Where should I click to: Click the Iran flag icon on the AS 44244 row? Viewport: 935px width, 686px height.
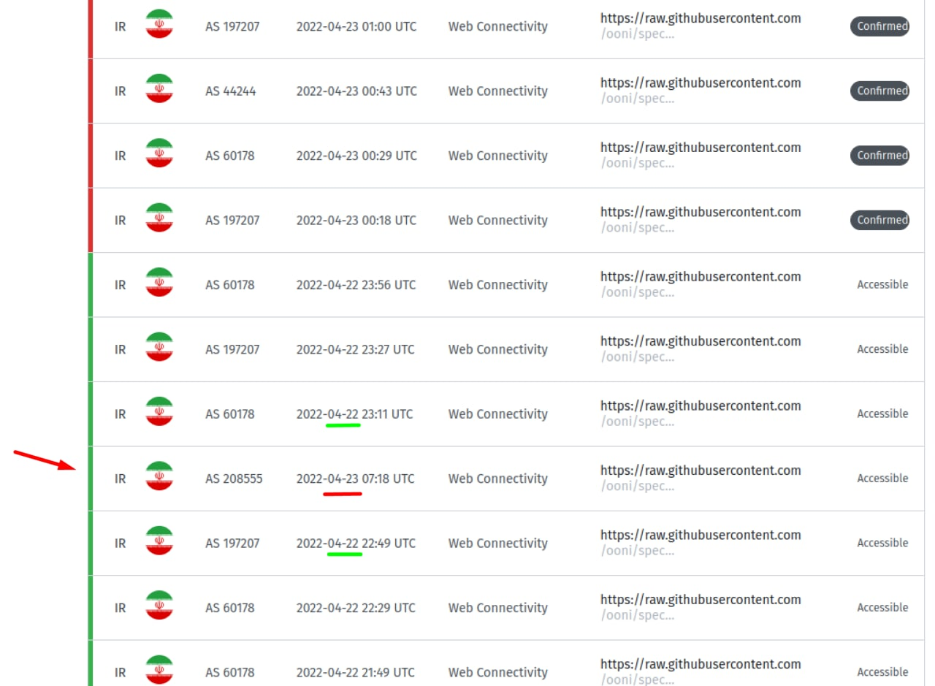pyautogui.click(x=159, y=91)
